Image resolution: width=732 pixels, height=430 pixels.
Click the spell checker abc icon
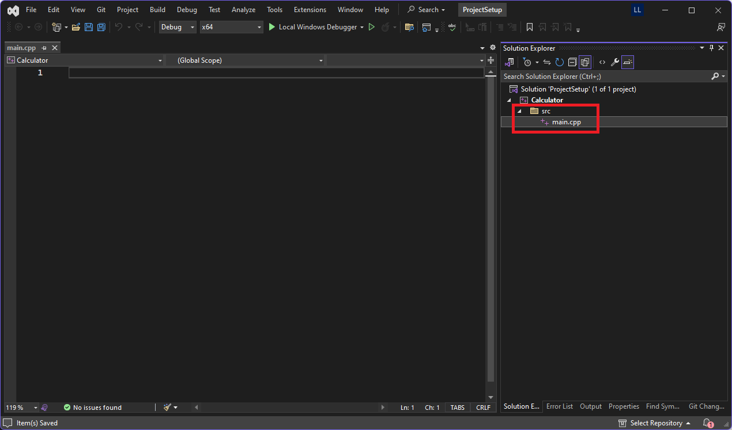[x=452, y=27]
